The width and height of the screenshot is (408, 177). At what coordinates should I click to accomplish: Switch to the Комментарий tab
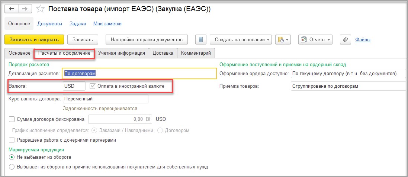[x=196, y=53]
